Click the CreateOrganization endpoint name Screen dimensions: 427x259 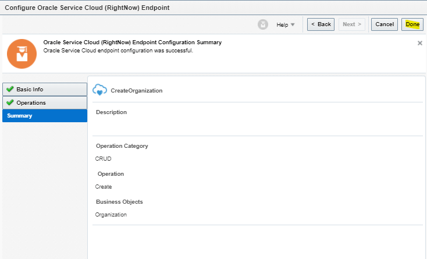click(x=137, y=91)
